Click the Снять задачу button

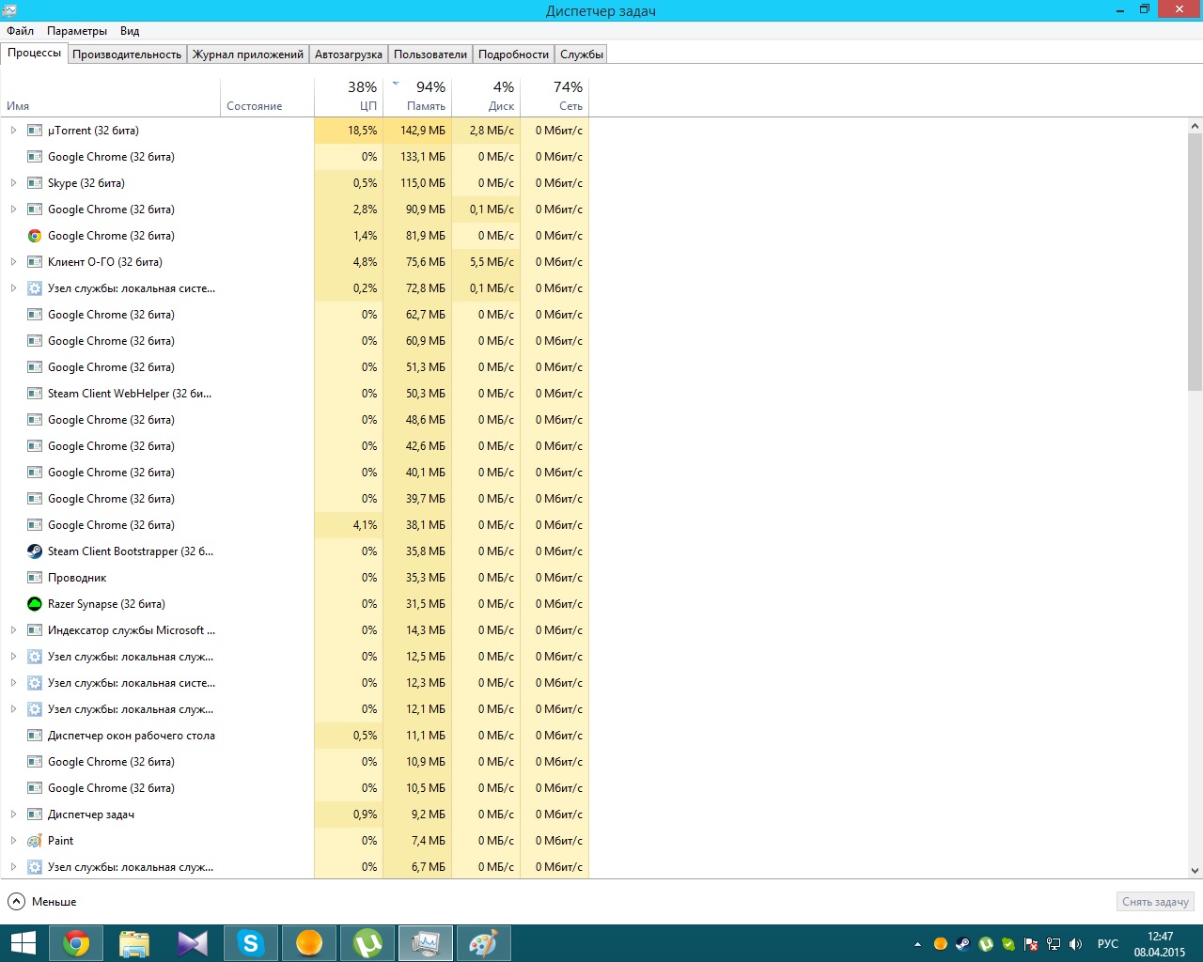point(1155,902)
